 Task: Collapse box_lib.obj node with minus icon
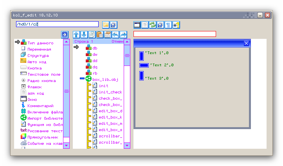(x=82, y=78)
